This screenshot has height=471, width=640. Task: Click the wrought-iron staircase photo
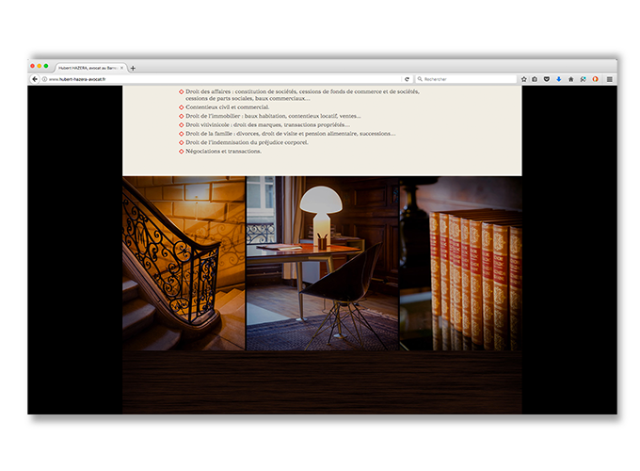(x=184, y=264)
